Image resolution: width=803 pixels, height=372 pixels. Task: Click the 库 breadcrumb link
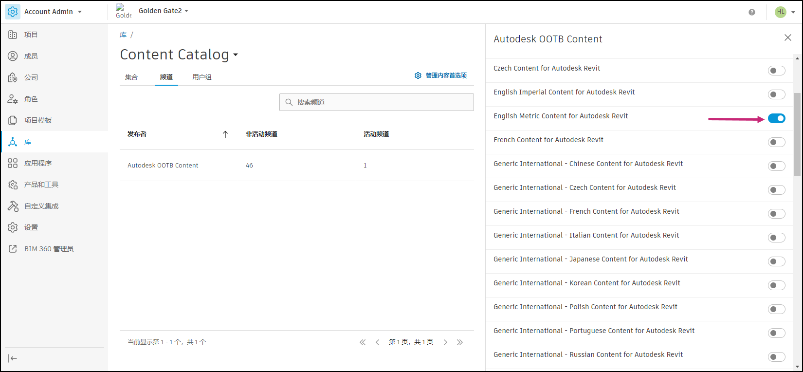(x=123, y=35)
